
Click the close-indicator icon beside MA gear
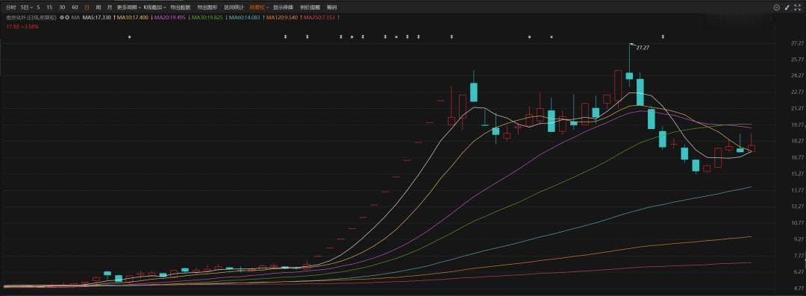coord(67,17)
